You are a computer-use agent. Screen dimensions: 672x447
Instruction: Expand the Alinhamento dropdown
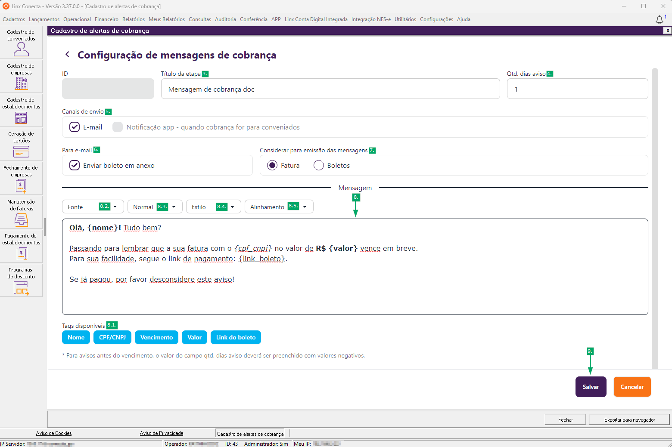coord(279,207)
